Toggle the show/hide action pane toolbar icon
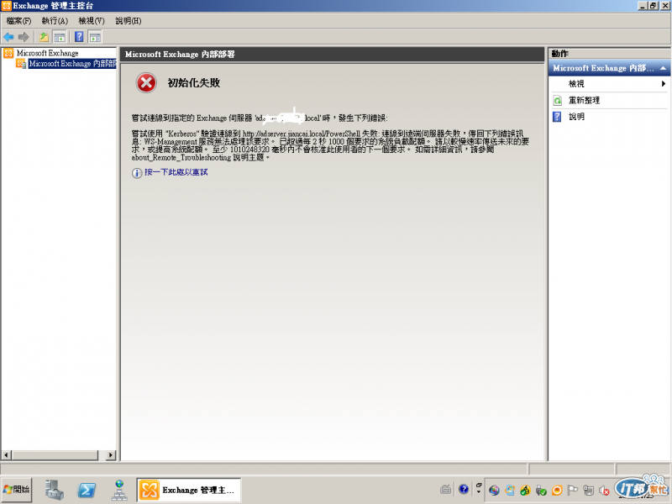The width and height of the screenshot is (672, 504). (95, 37)
